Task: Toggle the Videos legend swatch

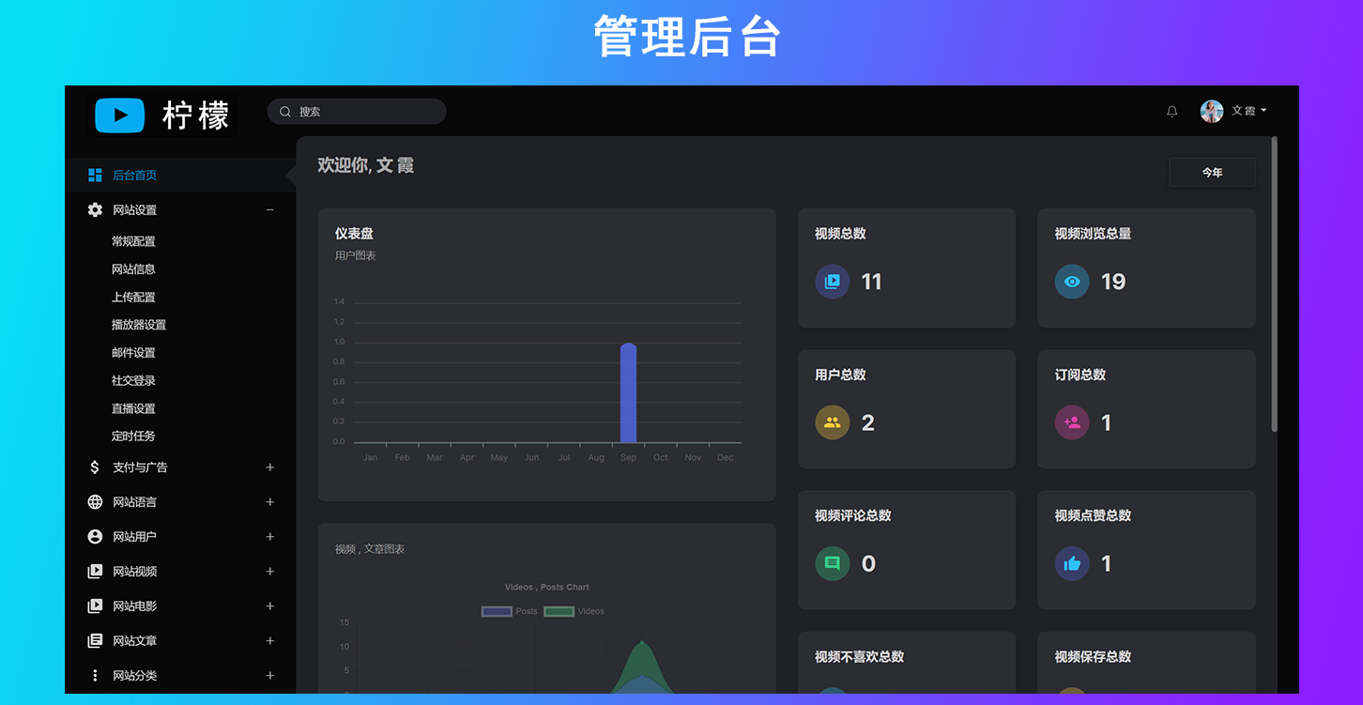Action: tap(559, 611)
